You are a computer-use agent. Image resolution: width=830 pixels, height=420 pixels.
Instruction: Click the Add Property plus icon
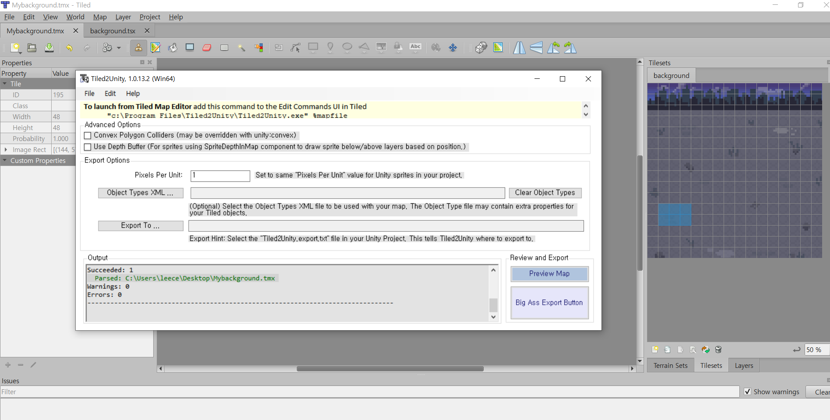coord(8,365)
